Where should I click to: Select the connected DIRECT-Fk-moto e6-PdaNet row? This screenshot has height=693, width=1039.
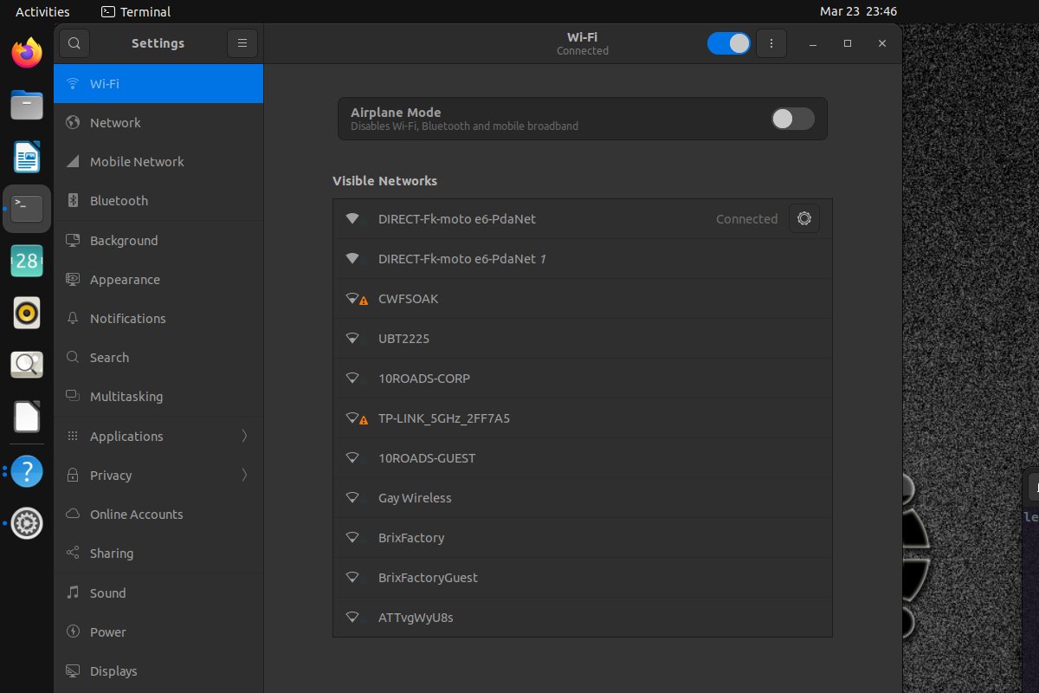[583, 219]
